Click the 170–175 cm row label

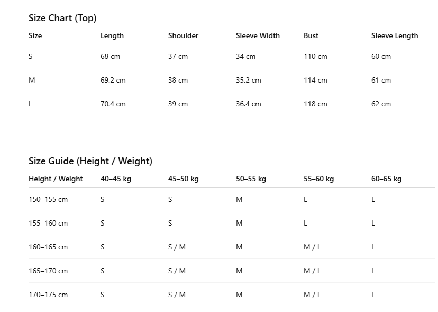pos(48,295)
